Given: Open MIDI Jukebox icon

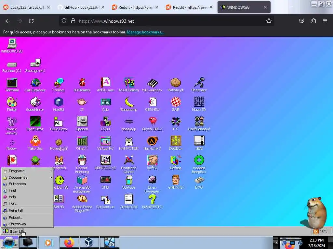Looking at the screenshot, I should (152, 85).
